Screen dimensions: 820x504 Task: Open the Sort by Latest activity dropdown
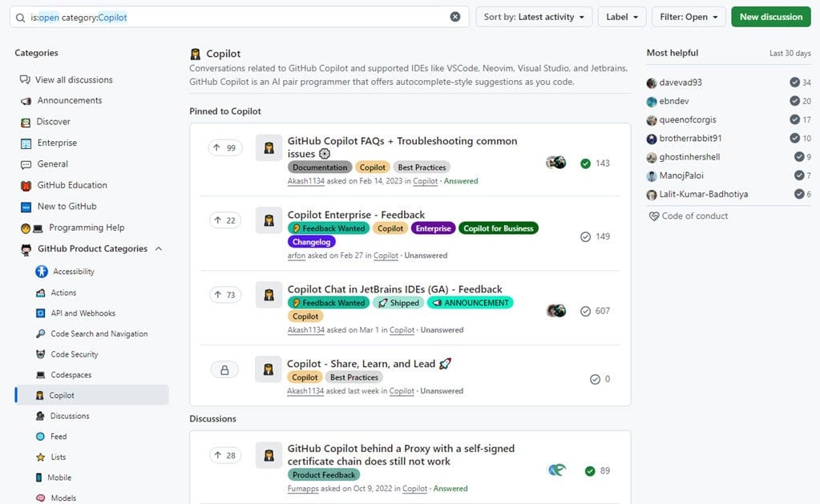pyautogui.click(x=533, y=17)
